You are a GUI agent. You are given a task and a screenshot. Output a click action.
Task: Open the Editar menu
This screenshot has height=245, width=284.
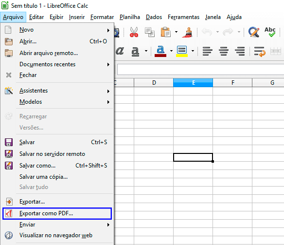[x=36, y=17]
